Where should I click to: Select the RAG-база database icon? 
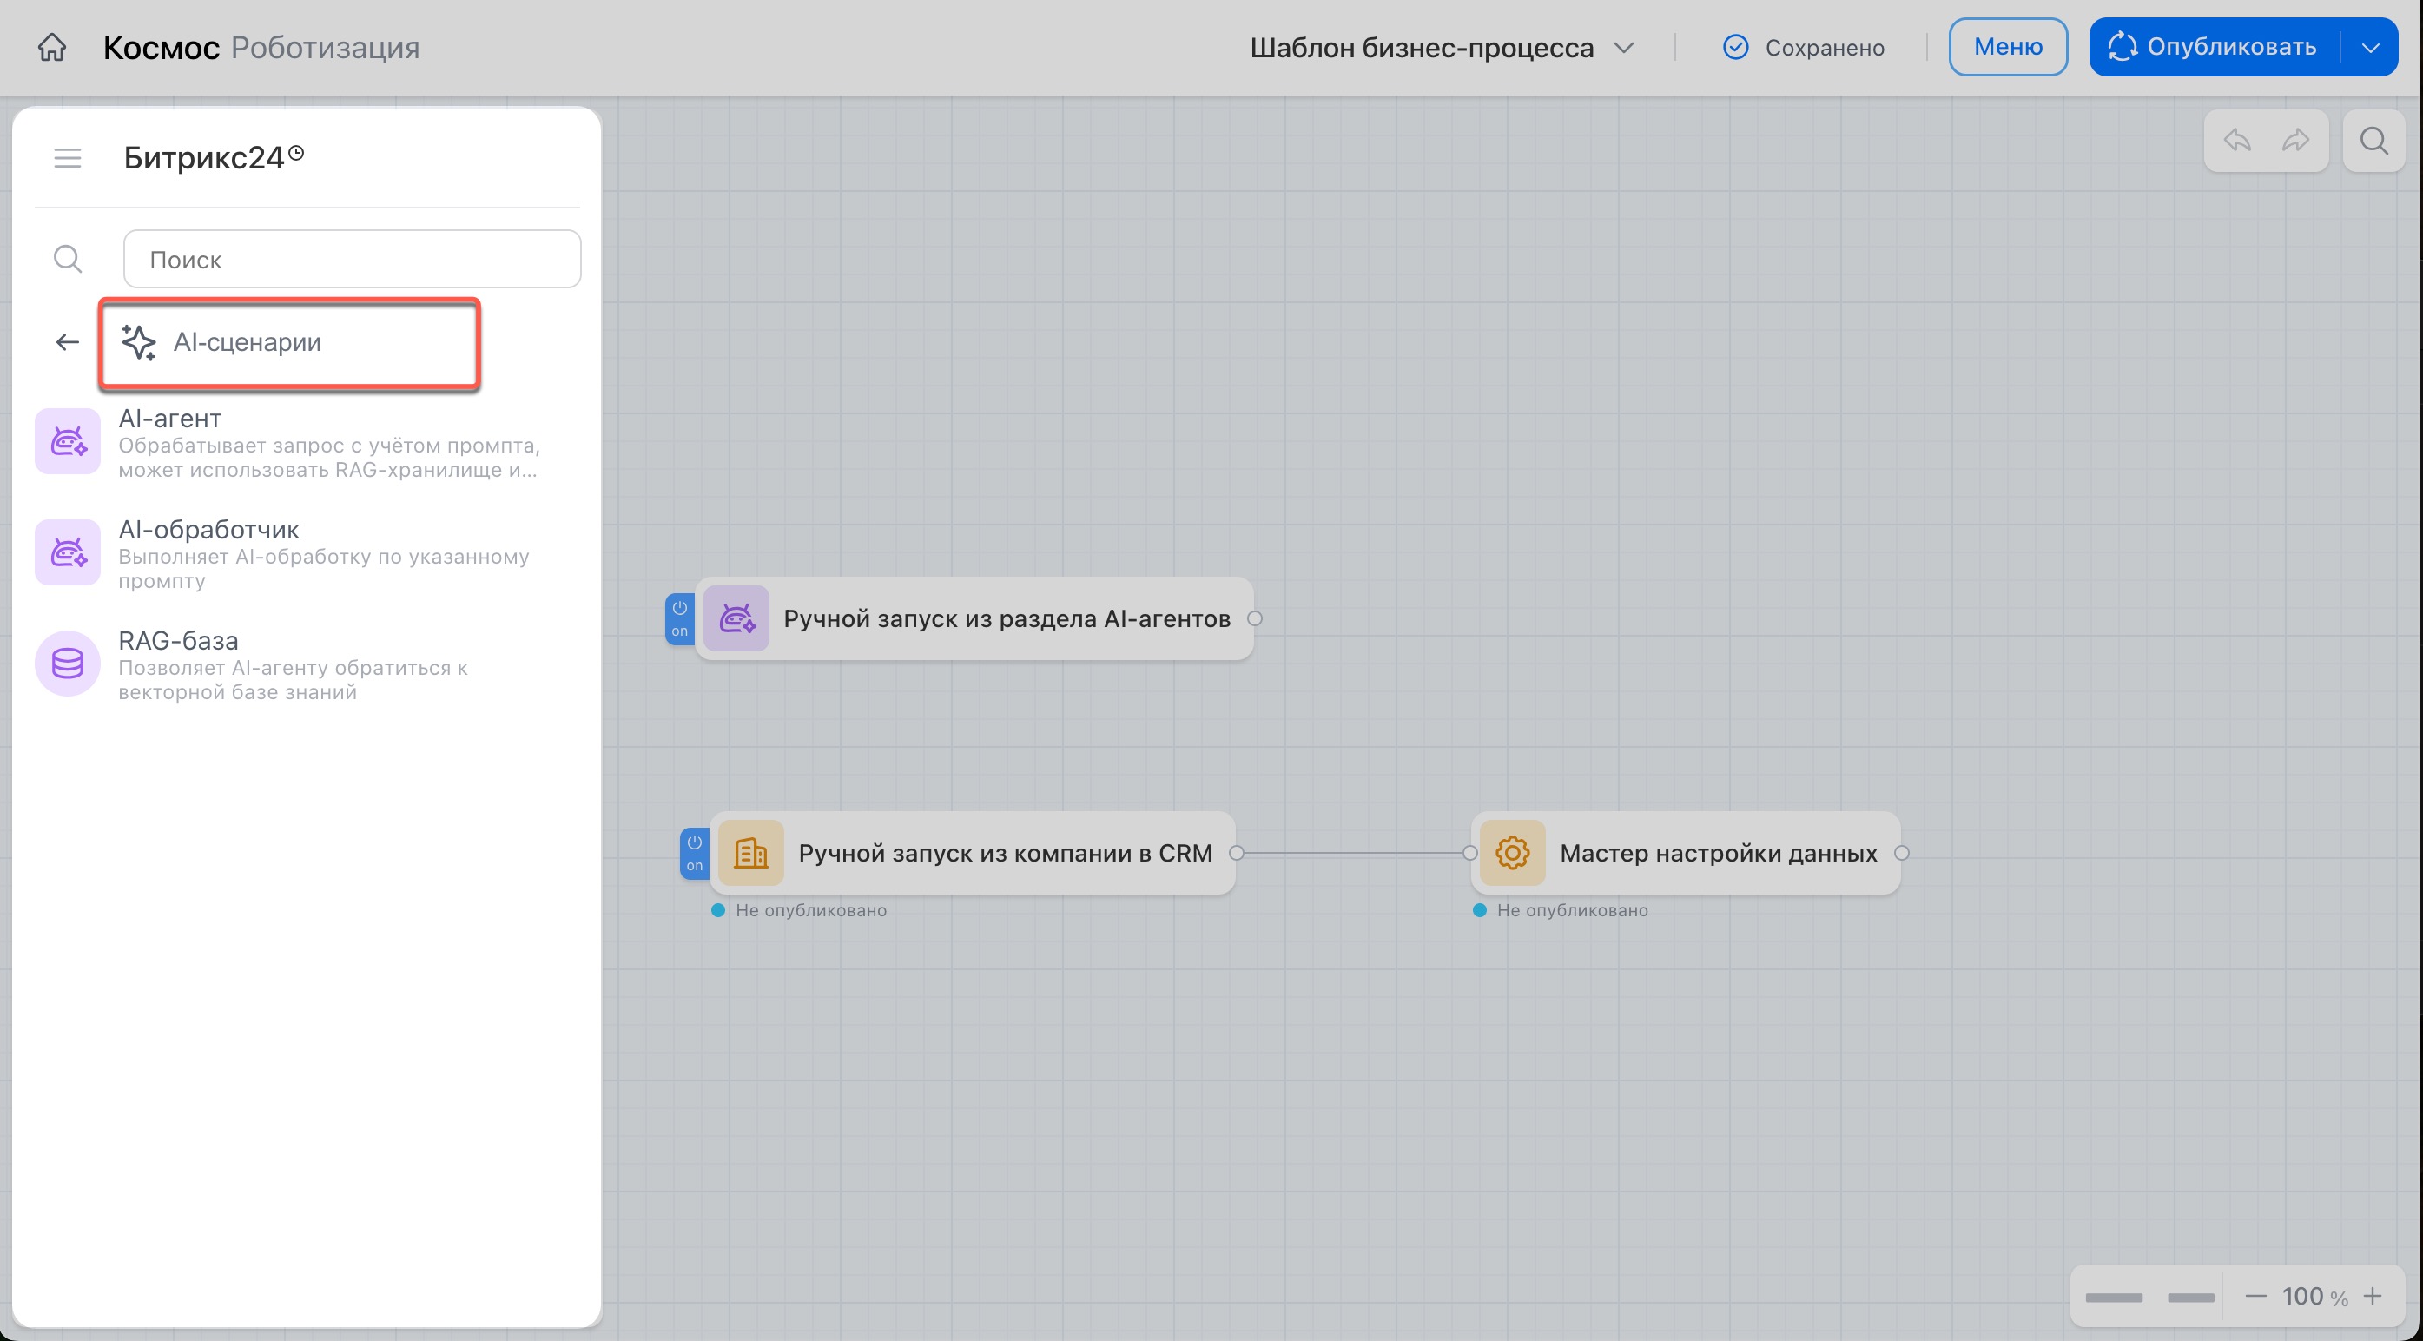pyautogui.click(x=68, y=664)
